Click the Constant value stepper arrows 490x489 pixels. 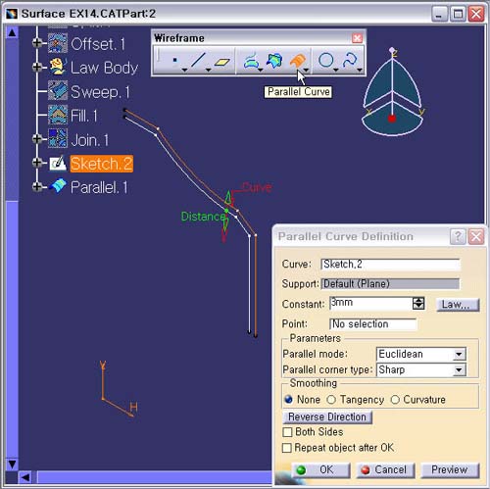pyautogui.click(x=418, y=303)
